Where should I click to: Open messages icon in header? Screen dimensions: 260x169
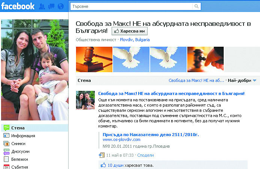(x=51, y=6)
